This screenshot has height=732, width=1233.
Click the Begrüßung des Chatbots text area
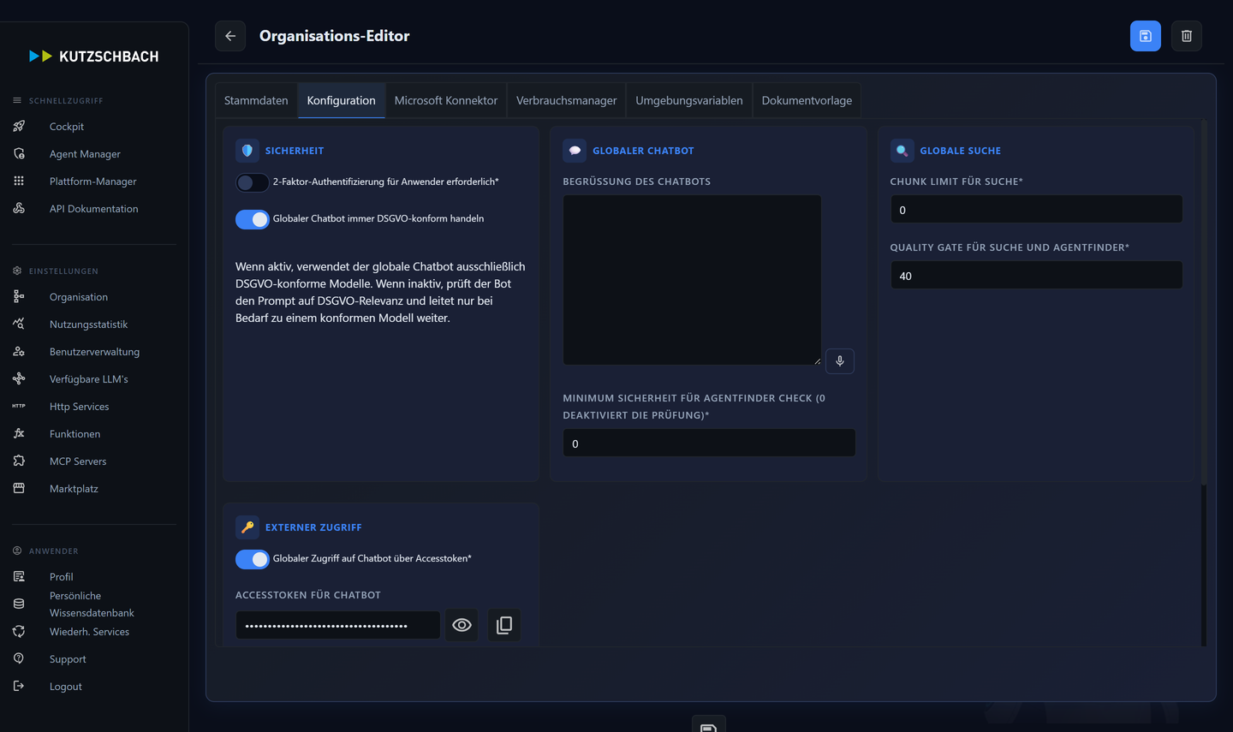[x=692, y=280]
